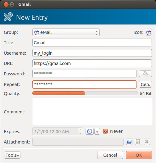The width and height of the screenshot is (156, 163).
Task: Click the Cancel button
Action: pyautogui.click(x=110, y=155)
